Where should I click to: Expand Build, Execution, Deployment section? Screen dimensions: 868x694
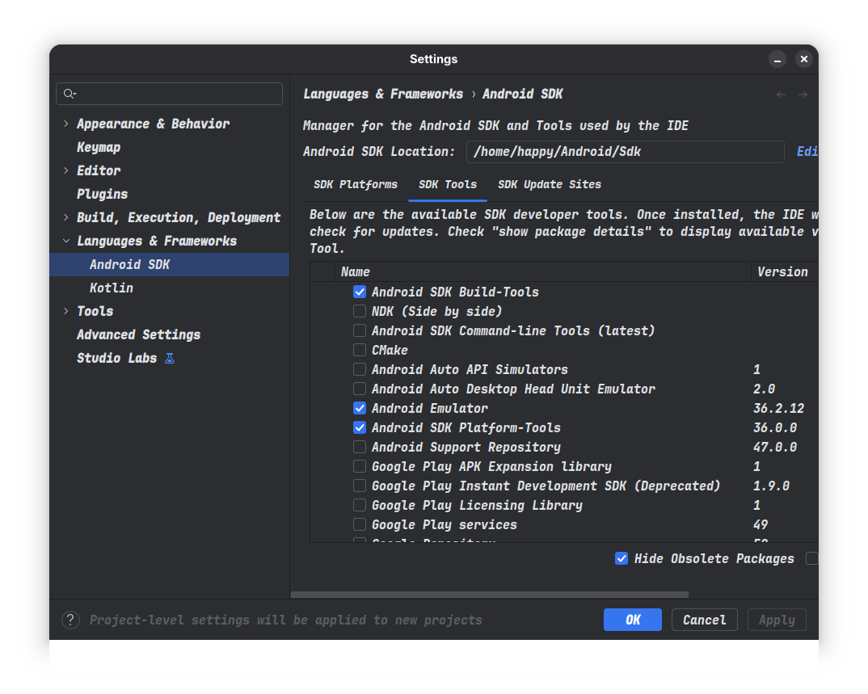[x=66, y=217]
